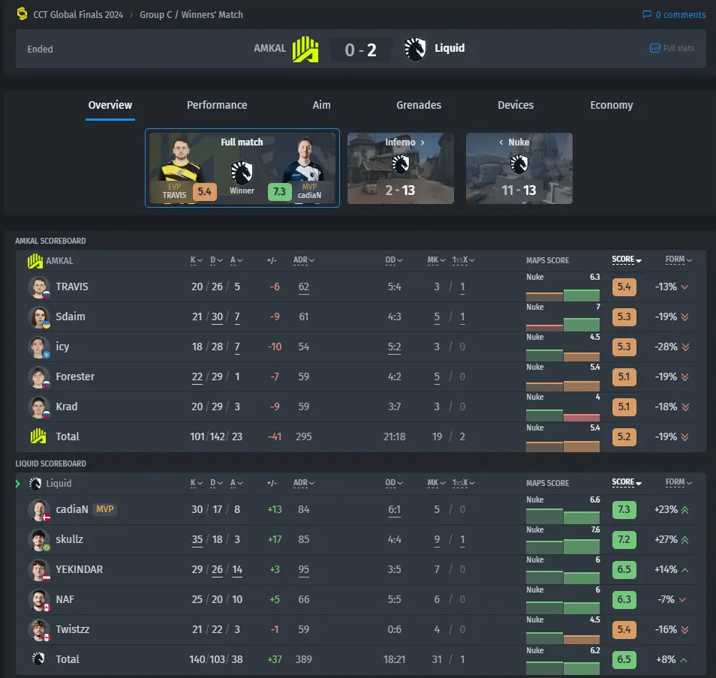Click cadiaN's player avatar in scoreboard

38,510
